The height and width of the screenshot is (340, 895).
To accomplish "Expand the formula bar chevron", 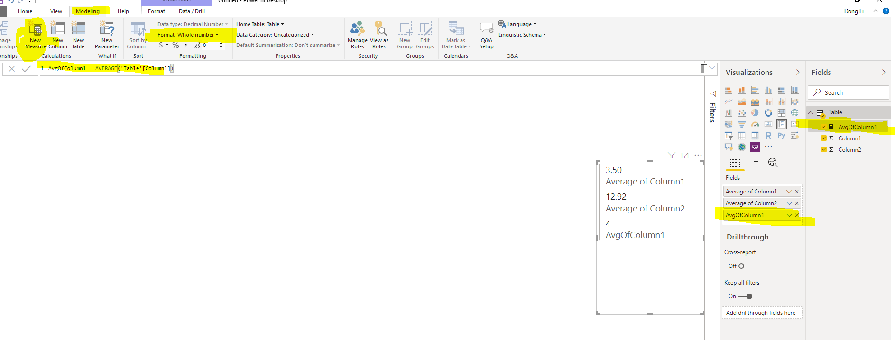I will [x=712, y=68].
